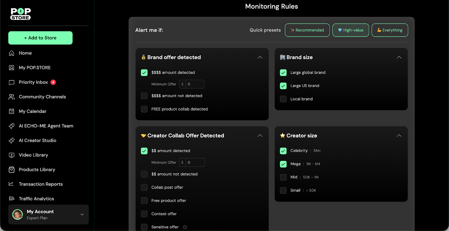Check FREE product collab detected
449x231 pixels.
144,109
